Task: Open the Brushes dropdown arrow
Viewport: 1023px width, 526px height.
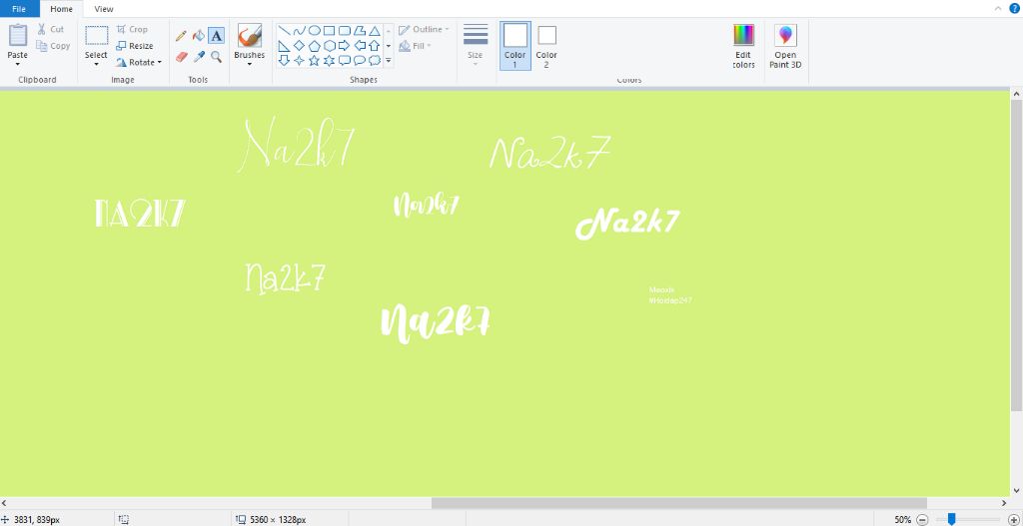Action: (x=249, y=64)
